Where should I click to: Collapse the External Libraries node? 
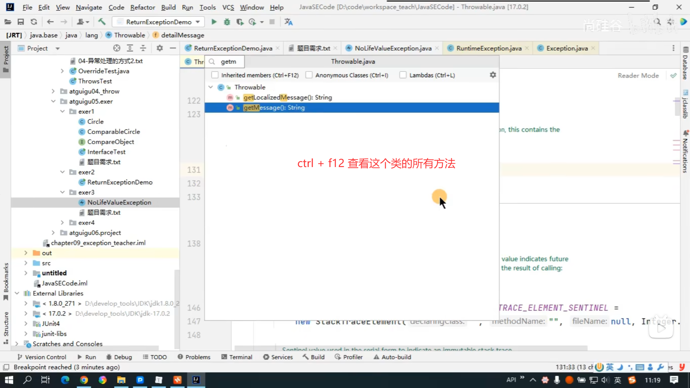tap(17, 293)
